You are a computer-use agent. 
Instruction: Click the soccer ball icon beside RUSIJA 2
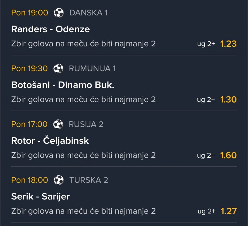click(58, 124)
